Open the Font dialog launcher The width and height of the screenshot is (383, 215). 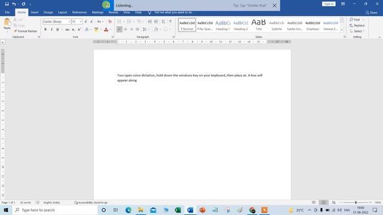(x=113, y=37)
